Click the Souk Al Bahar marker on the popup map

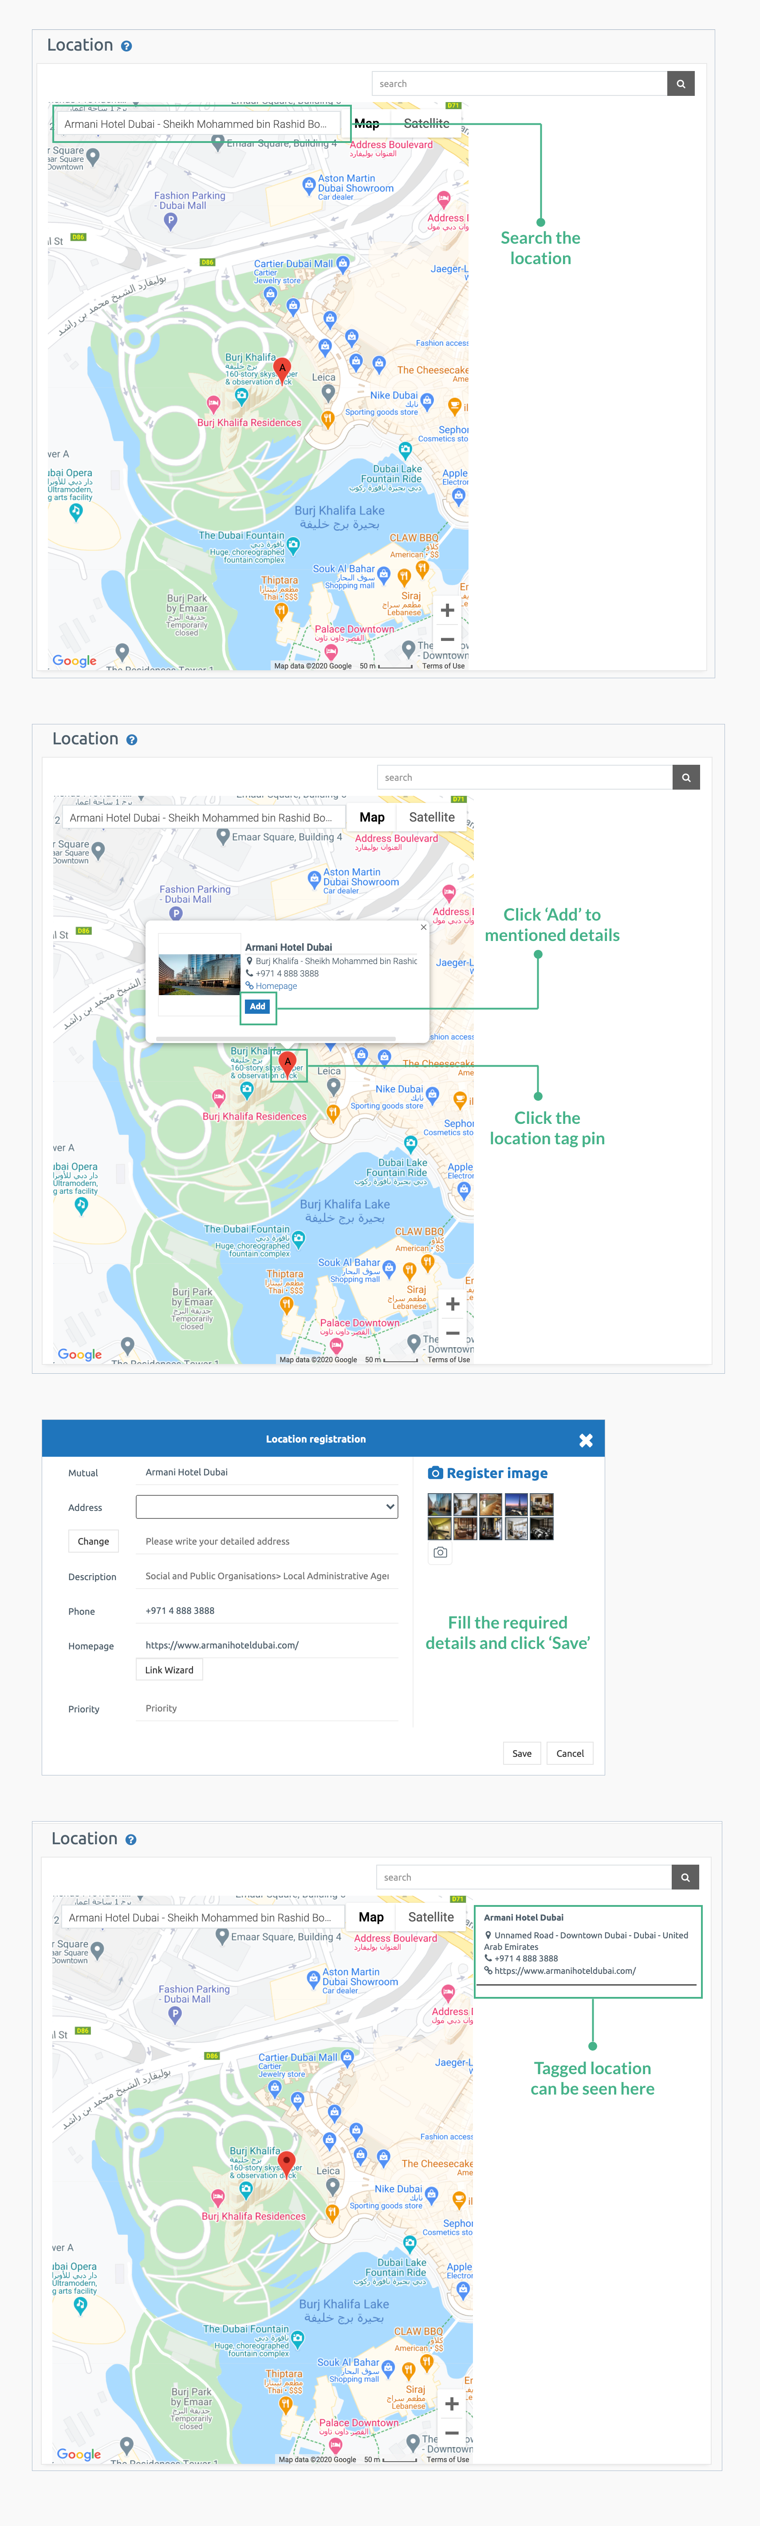(x=389, y=1268)
